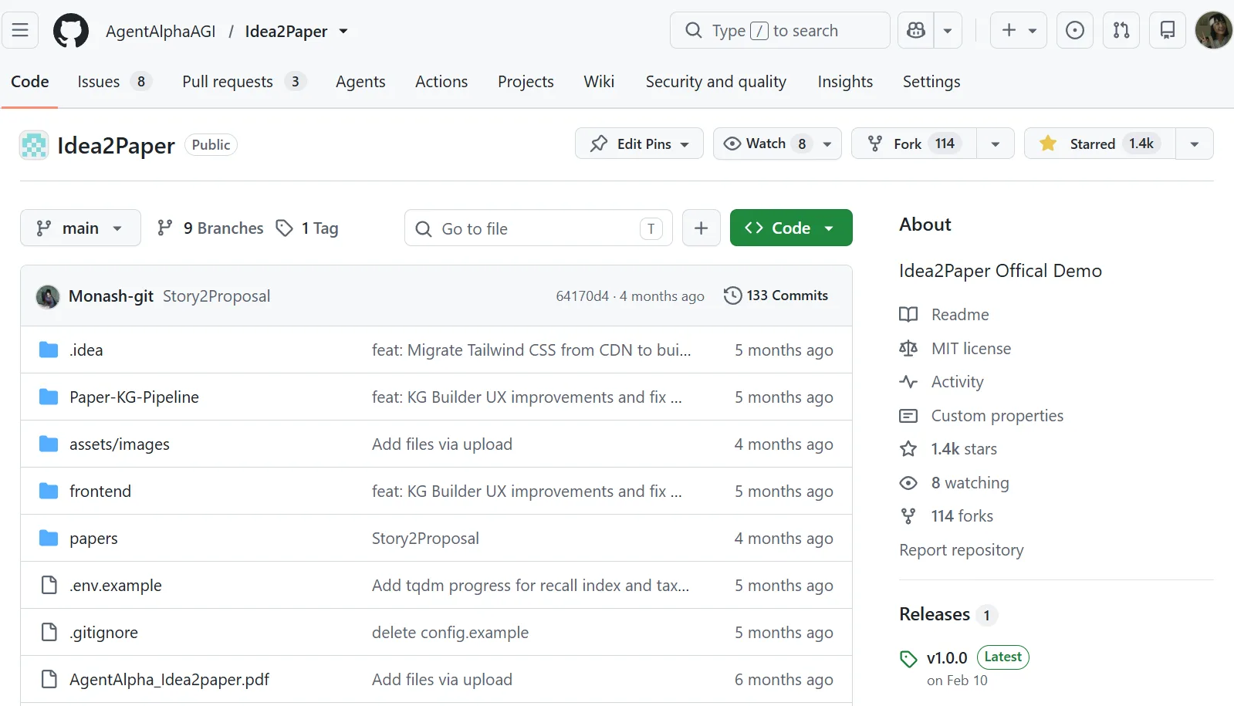1234x706 pixels.
Task: Open the Copilot chat icon
Action: coord(916,31)
